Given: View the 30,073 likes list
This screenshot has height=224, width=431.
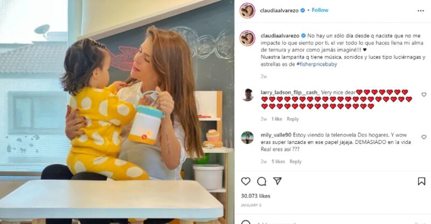Looking at the screenshot, I should click(x=255, y=196).
